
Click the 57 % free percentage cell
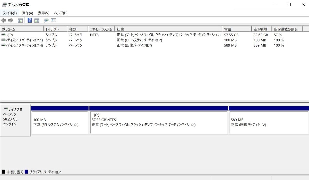tap(278, 34)
